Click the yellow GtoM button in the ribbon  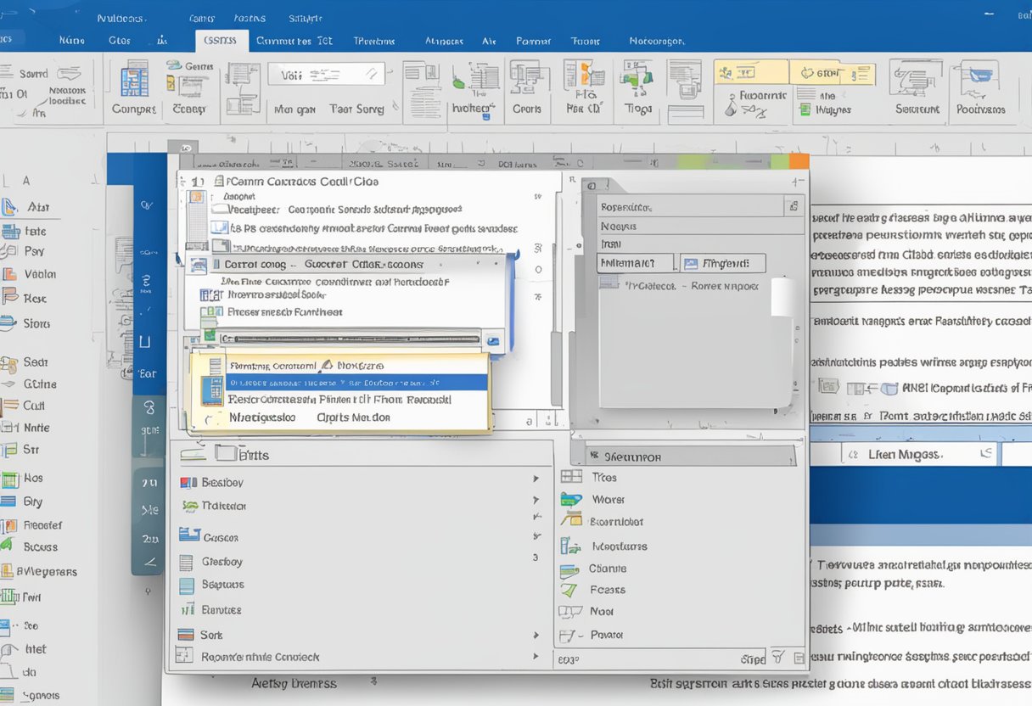point(832,72)
